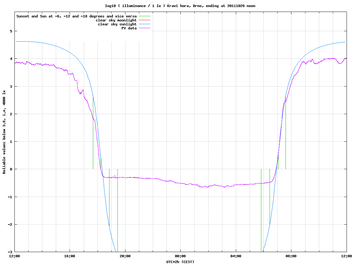Click the red moonlight legend line sample
The height and width of the screenshot is (264, 353).
pyautogui.click(x=144, y=20)
